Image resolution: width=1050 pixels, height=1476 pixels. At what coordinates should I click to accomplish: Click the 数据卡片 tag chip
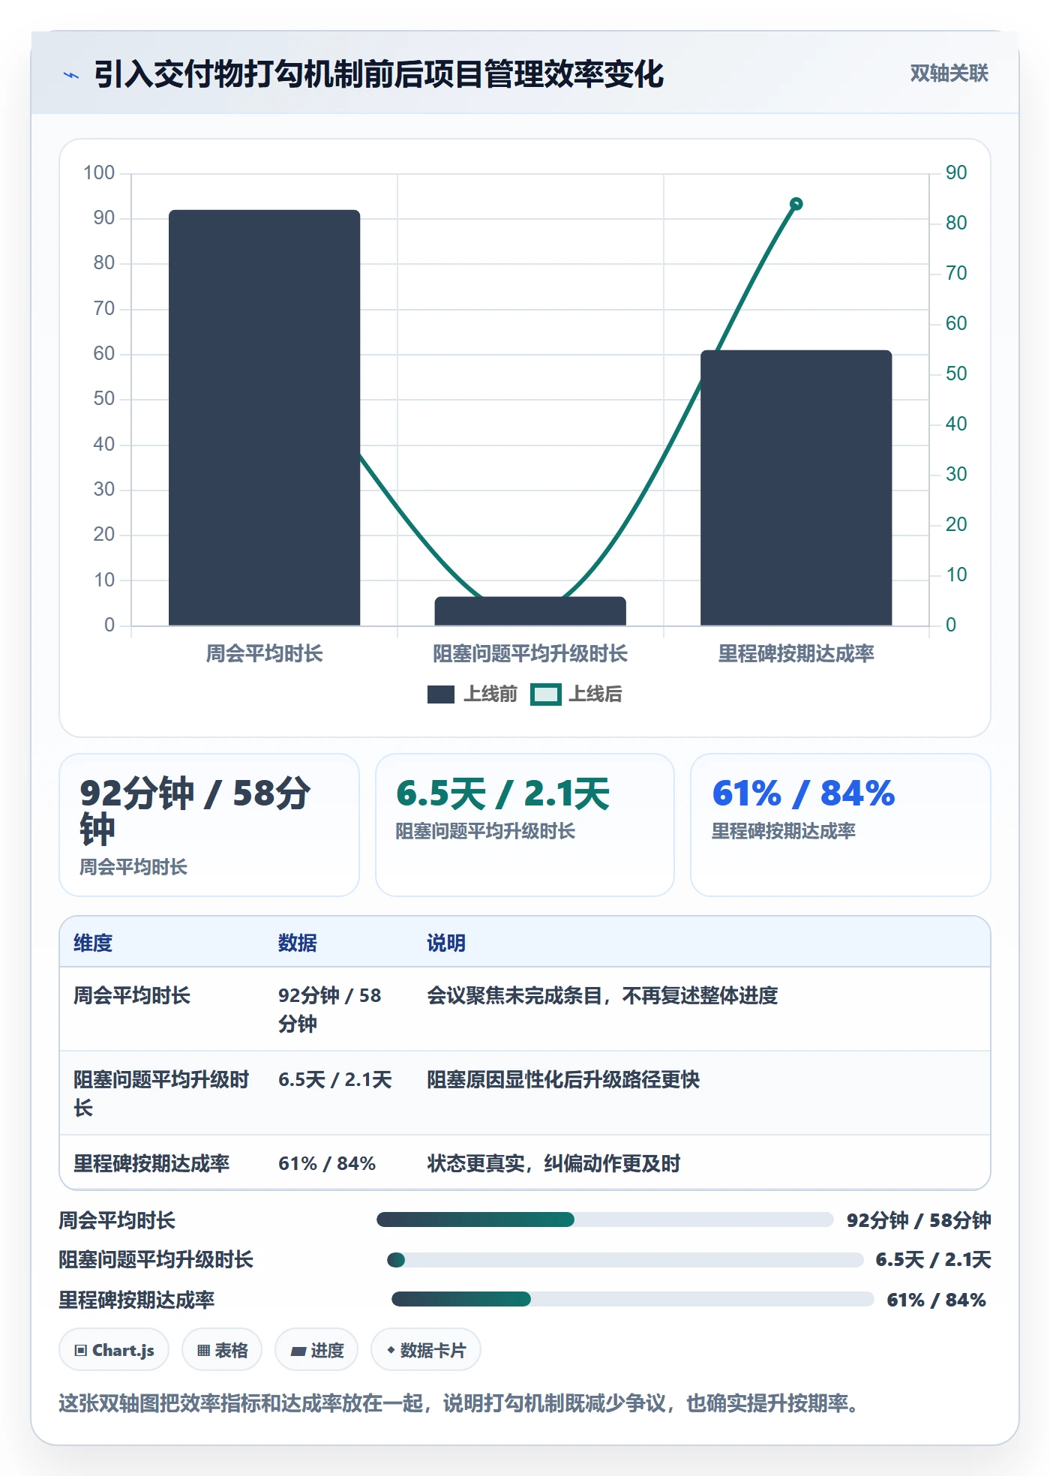coord(426,1350)
